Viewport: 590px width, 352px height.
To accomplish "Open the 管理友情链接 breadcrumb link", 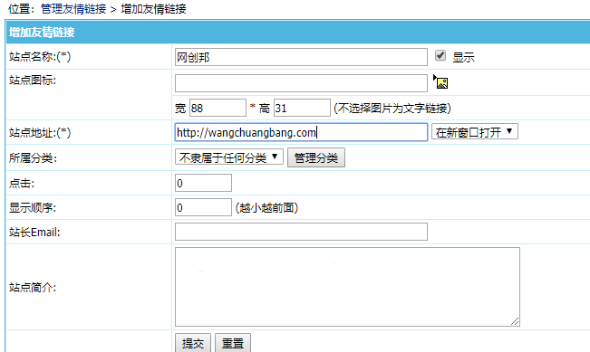I will click(x=73, y=9).
